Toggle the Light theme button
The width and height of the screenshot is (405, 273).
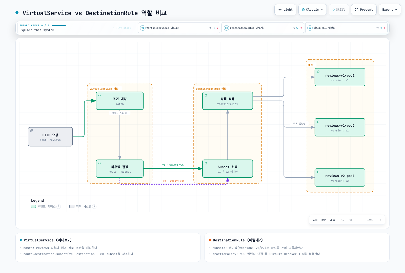click(x=285, y=10)
